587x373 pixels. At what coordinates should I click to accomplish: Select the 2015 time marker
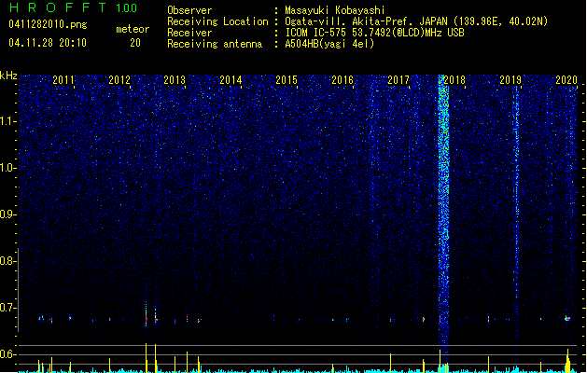(287, 80)
